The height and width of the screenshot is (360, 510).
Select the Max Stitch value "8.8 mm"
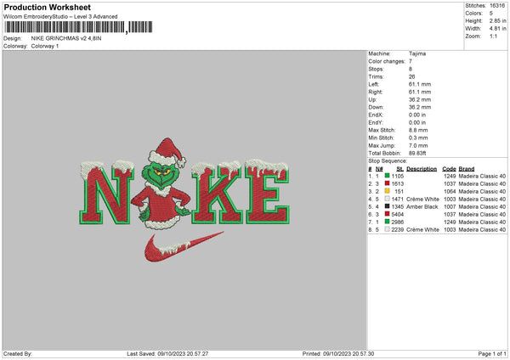(418, 130)
